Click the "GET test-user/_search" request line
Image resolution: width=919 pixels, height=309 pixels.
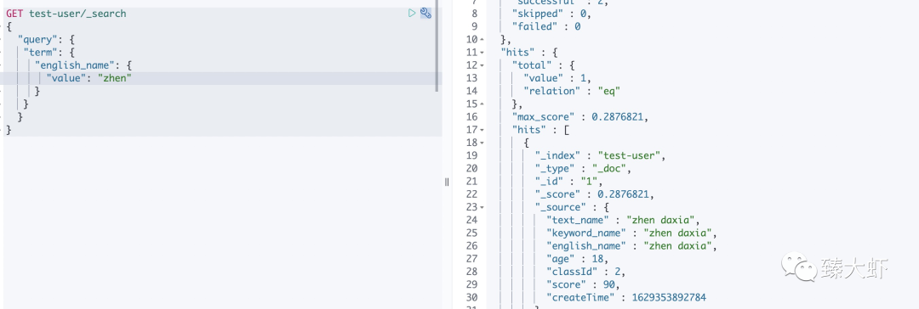(x=66, y=14)
